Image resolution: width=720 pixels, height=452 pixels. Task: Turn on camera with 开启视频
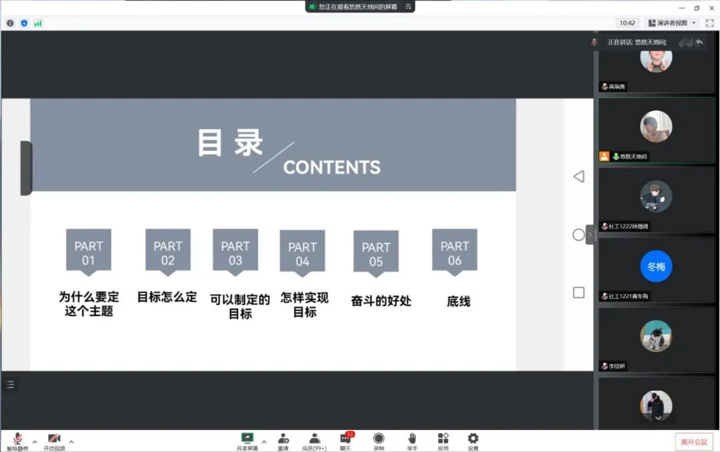tap(54, 439)
